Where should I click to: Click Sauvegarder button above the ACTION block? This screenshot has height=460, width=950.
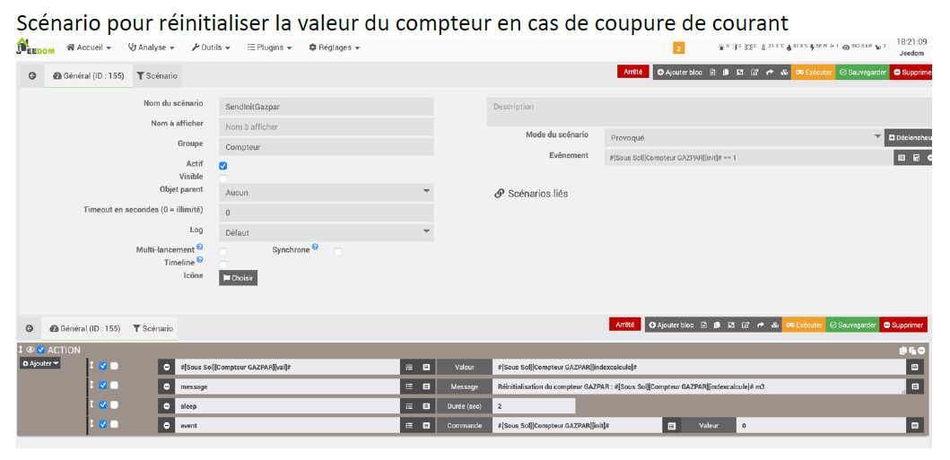(852, 325)
